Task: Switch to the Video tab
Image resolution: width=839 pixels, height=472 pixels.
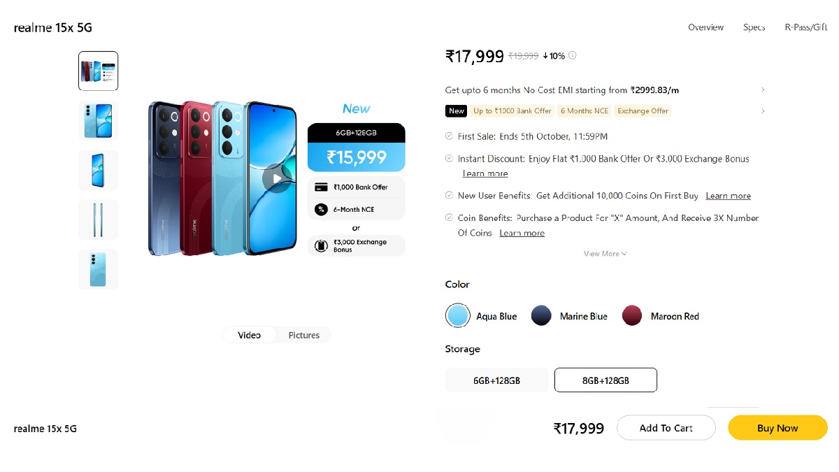Action: coord(249,336)
